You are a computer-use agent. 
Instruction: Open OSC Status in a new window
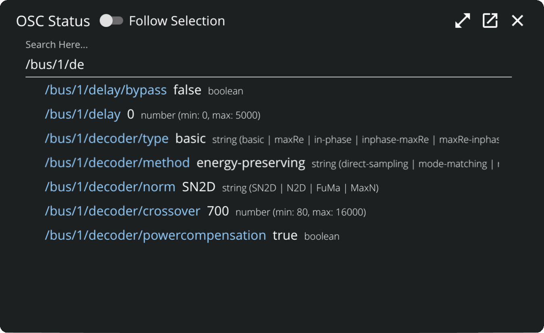coord(490,21)
